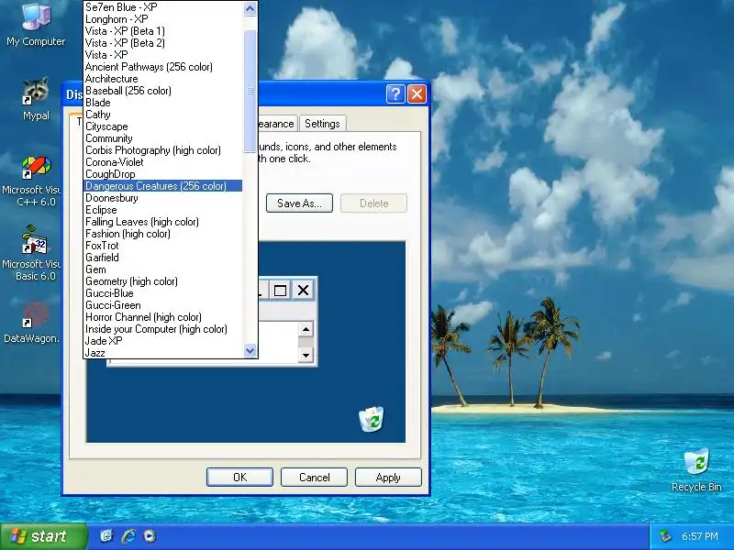Select Se7en Blue - XP theme
The image size is (734, 550).
[163, 7]
